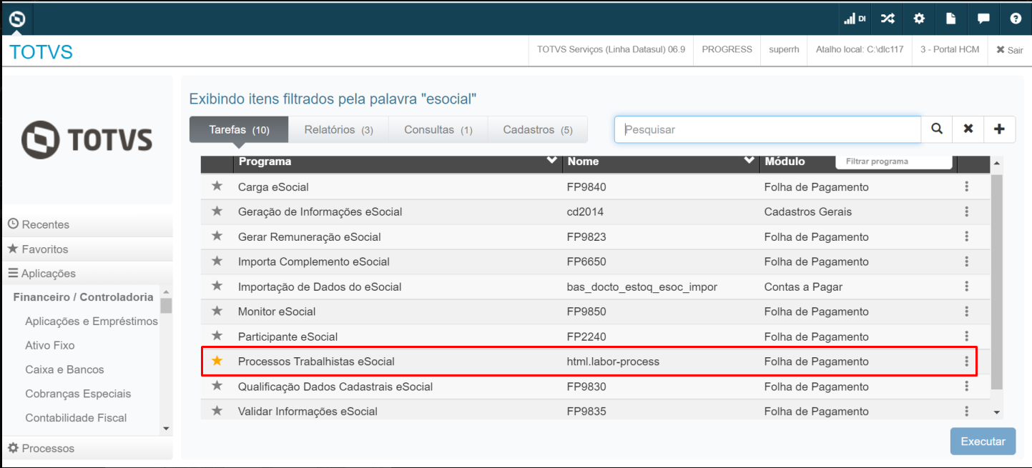Open the help question mark icon
Viewport: 1032px width, 468px height.
coord(1016,19)
